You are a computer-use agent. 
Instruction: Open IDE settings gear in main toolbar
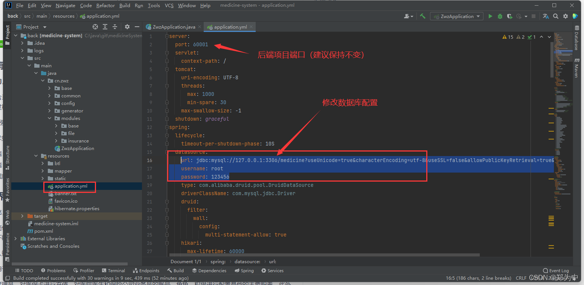pyautogui.click(x=566, y=16)
